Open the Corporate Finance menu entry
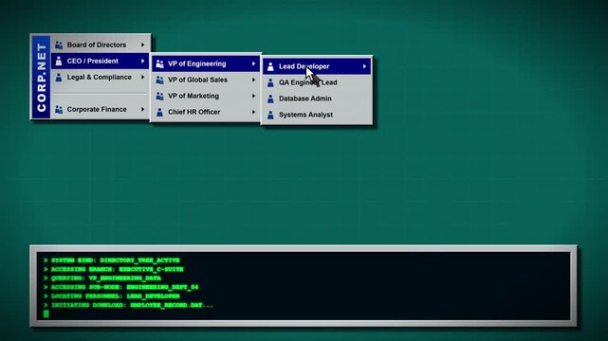Screen dimensions: 608x341 pyautogui.click(x=100, y=110)
